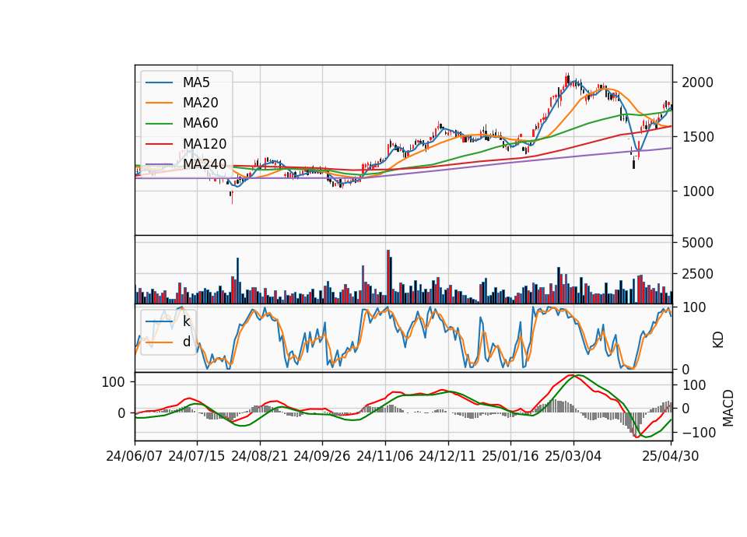The width and height of the screenshot is (747, 537).
Task: Click the KD axis title
Action: 718,339
